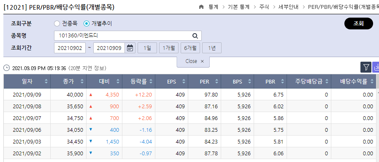Click the filter funnel icon

pyautogui.click(x=366, y=67)
